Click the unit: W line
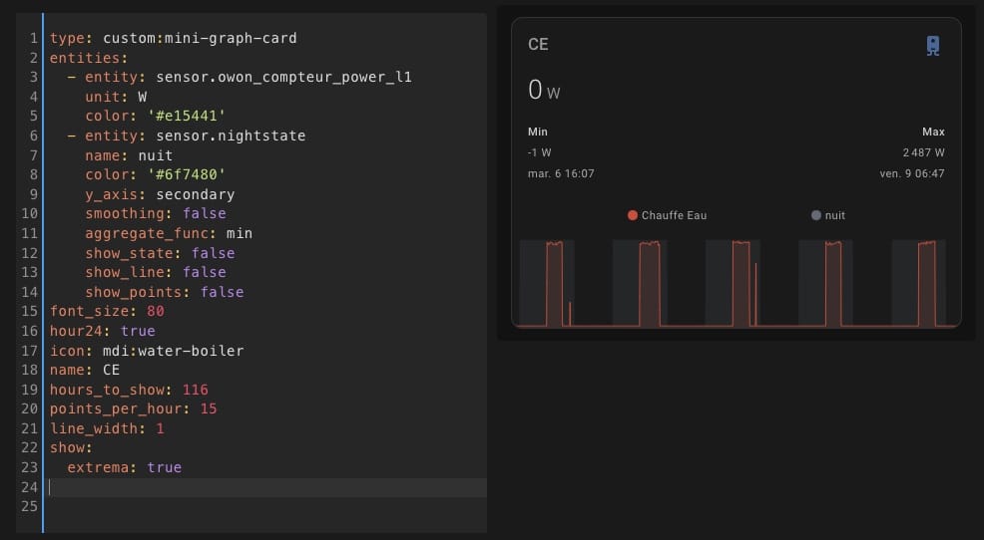Screen dimensions: 984x540 click(x=116, y=97)
